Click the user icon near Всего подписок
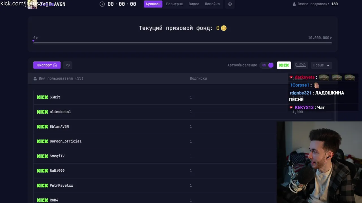 pos(294,4)
